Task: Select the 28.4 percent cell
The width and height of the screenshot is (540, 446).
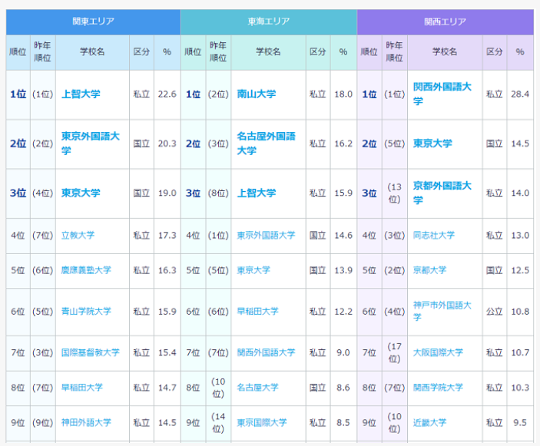Action: click(x=520, y=94)
